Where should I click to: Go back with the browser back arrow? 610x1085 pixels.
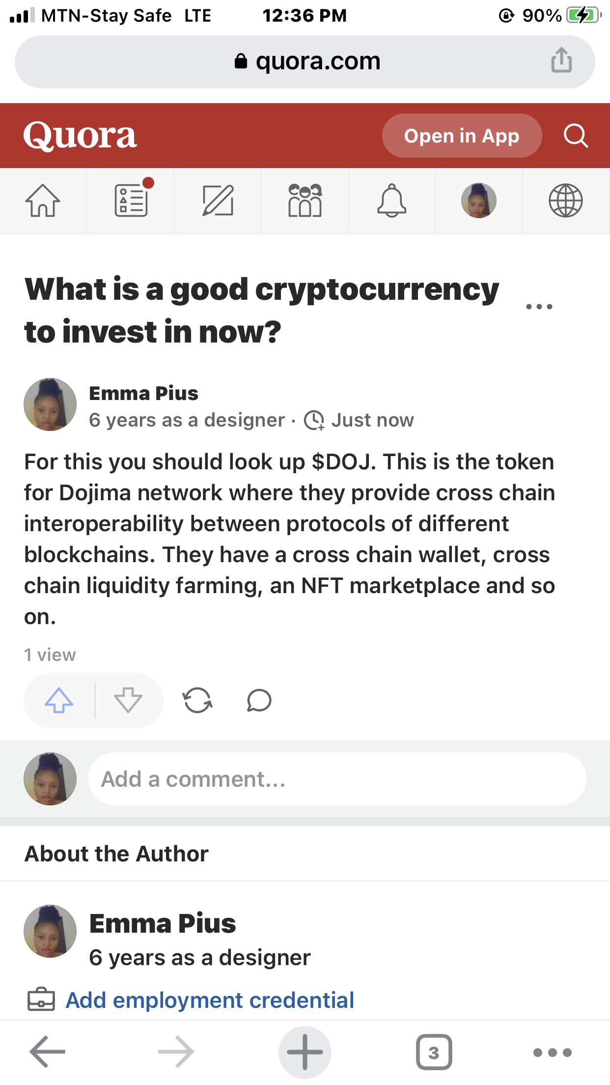point(47,1052)
